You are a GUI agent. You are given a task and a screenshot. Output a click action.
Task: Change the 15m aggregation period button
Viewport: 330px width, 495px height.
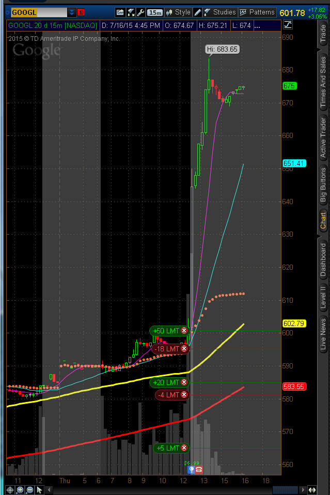pos(155,12)
